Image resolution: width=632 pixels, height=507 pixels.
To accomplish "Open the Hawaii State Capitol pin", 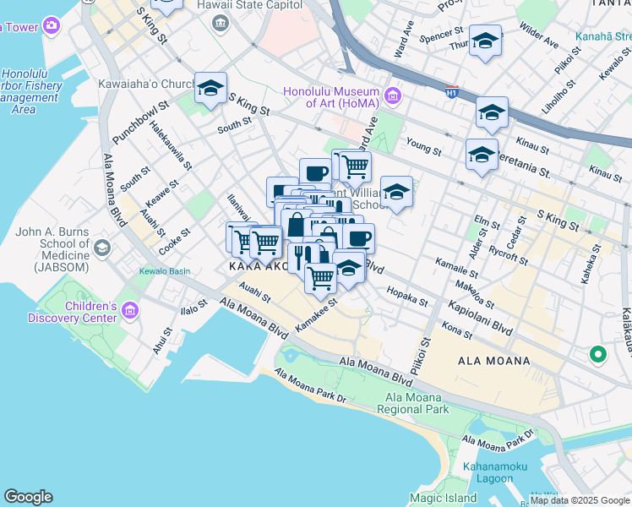I will 221,23.
